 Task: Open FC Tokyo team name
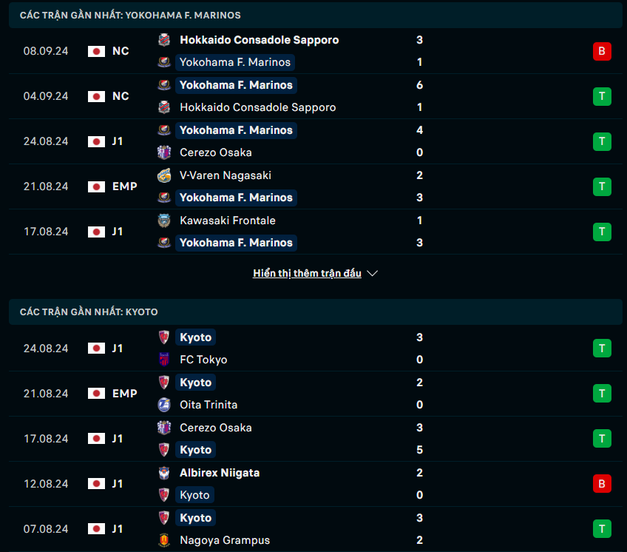[x=203, y=360]
